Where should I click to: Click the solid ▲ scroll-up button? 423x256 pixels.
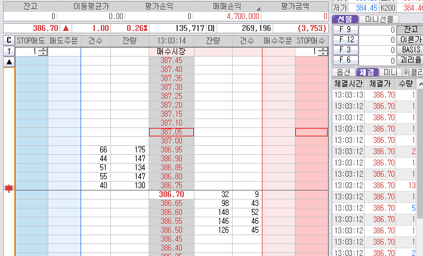(9, 62)
